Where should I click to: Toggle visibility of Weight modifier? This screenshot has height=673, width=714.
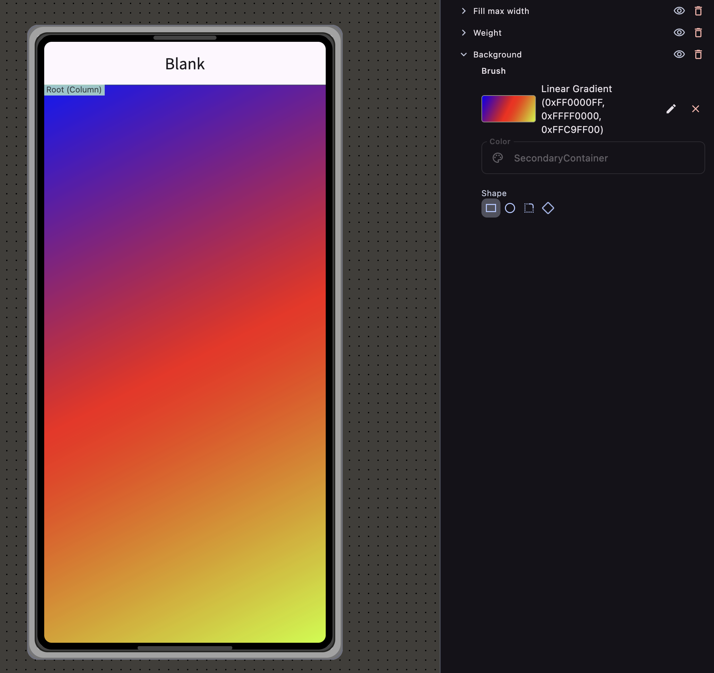point(679,33)
